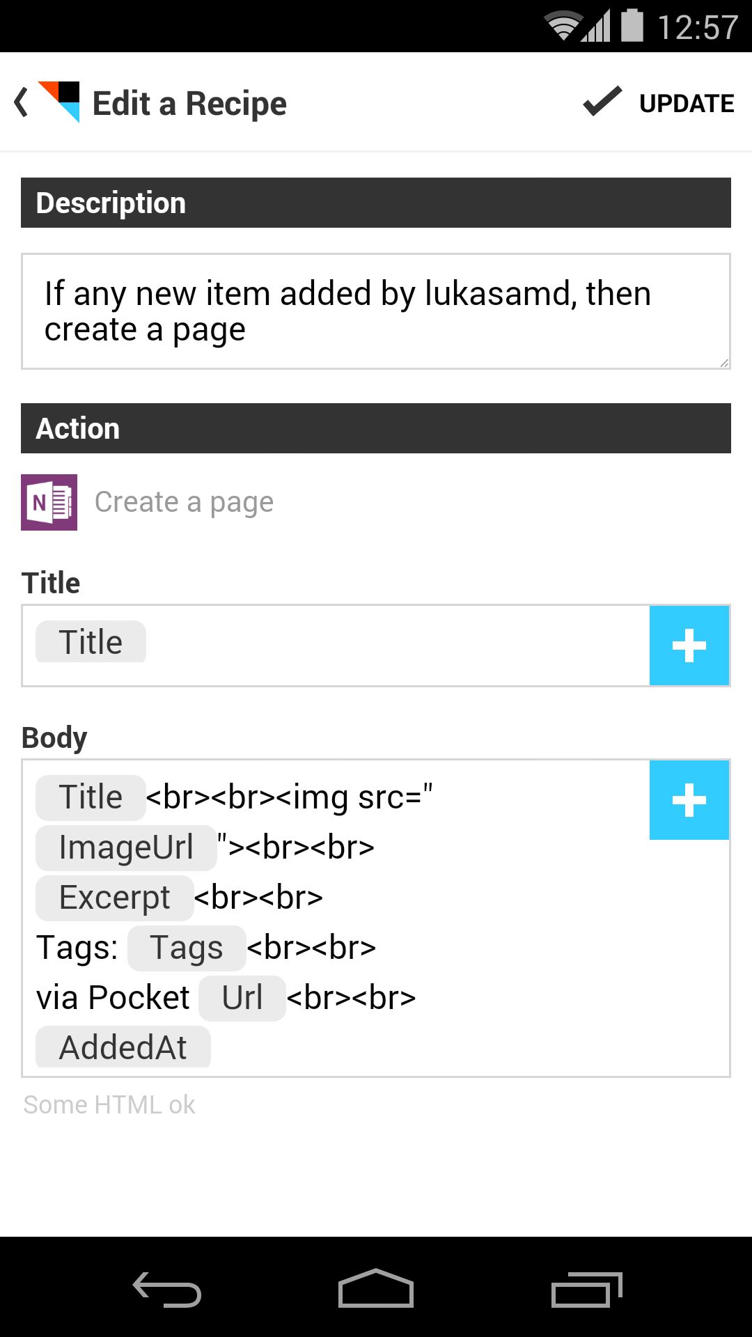Viewport: 752px width, 1337px height.
Task: Grab the description box resize handle
Action: (723, 362)
